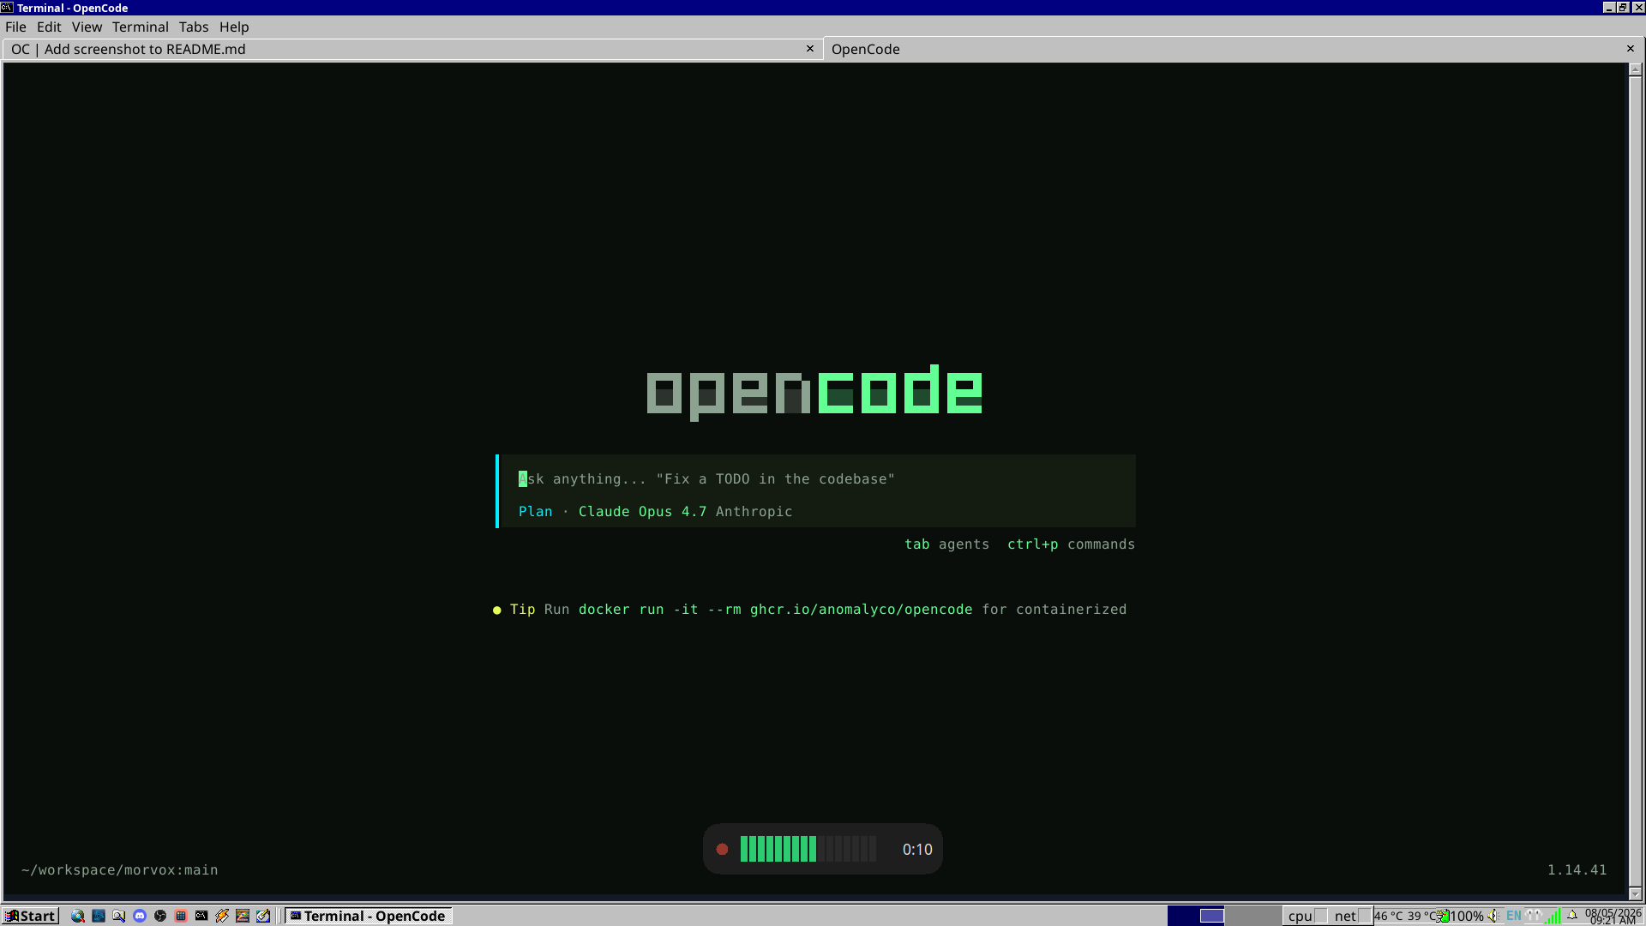The width and height of the screenshot is (1646, 926).
Task: Open the notification bell tray icon
Action: click(x=1572, y=915)
